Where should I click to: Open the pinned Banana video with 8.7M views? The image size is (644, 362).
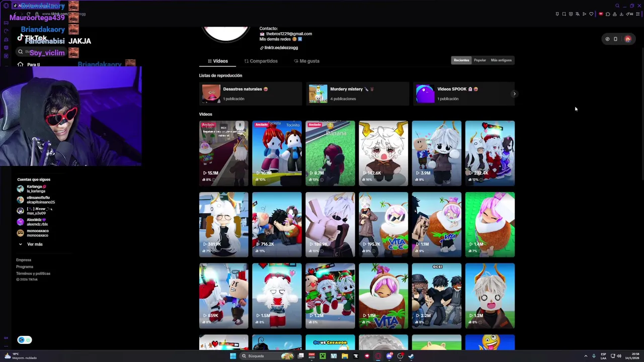[x=330, y=153]
